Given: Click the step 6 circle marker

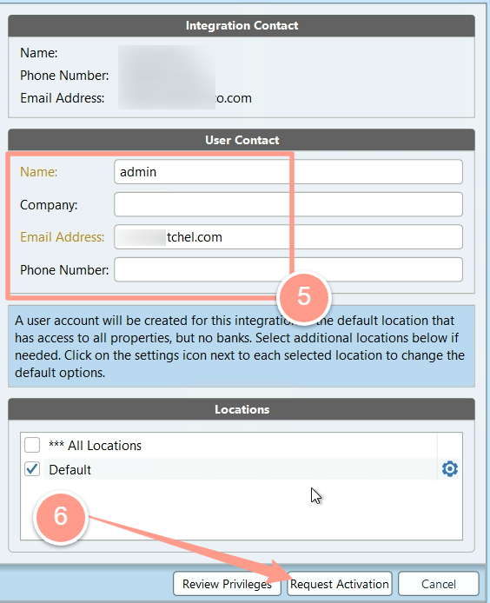Looking at the screenshot, I should [61, 516].
